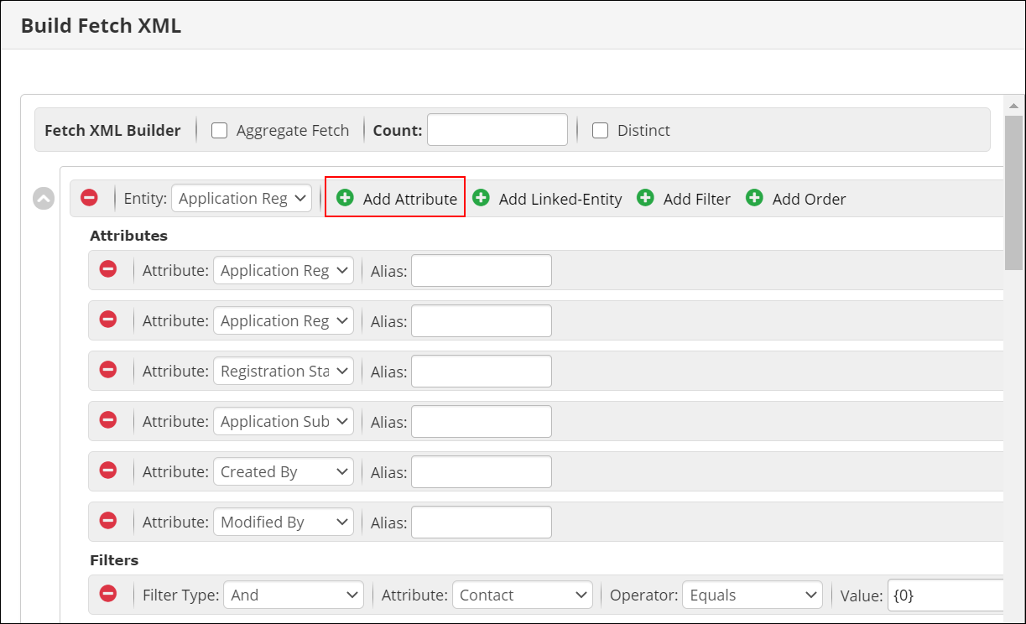Remove the And filter row
The image size is (1026, 624).
click(108, 594)
